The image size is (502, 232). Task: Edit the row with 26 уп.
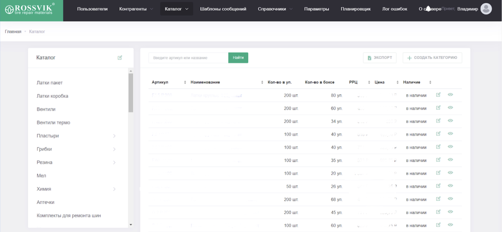438,186
